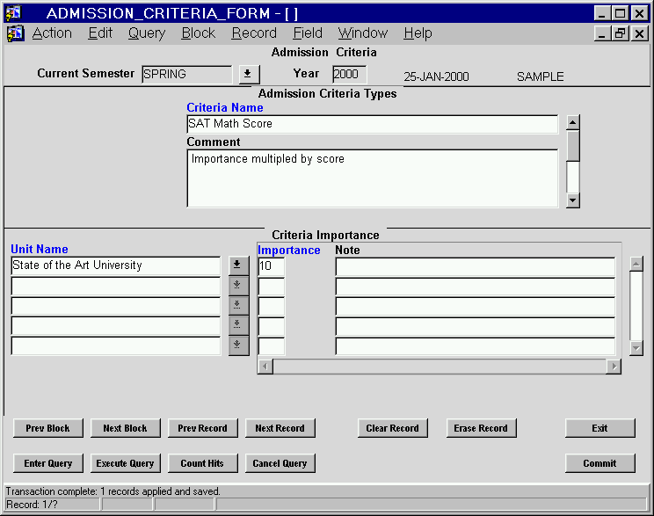
Task: Click the horizontal scrollbar track under the Note column
Action: coord(440,367)
